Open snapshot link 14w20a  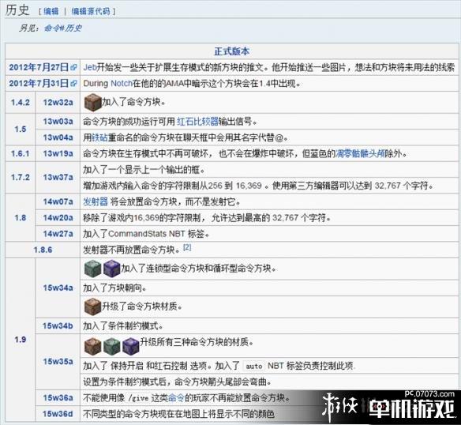pos(58,218)
